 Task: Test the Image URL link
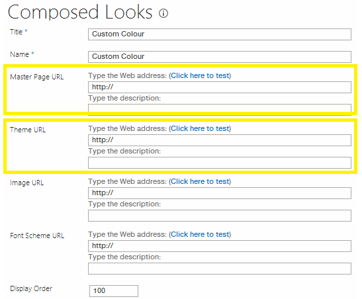click(200, 181)
